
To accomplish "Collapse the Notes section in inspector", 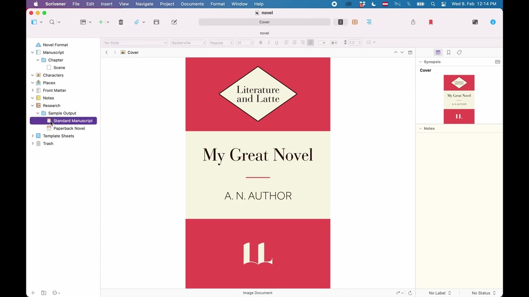I will point(420,129).
